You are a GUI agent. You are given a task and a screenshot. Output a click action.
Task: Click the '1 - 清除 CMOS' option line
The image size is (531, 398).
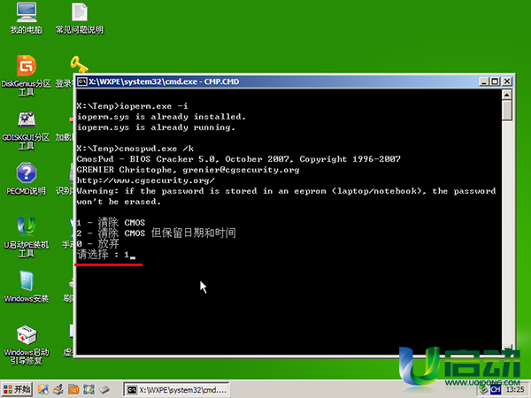click(111, 222)
